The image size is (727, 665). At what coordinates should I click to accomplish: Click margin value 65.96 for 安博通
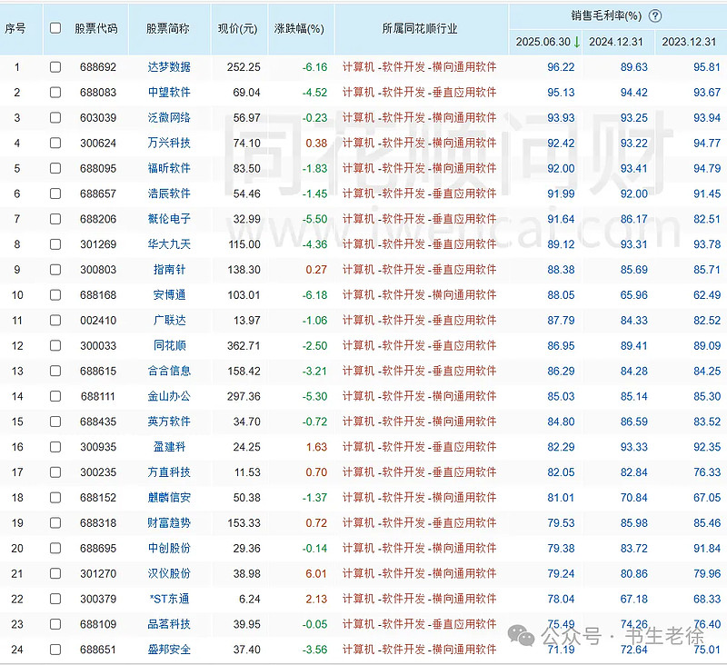pos(633,294)
